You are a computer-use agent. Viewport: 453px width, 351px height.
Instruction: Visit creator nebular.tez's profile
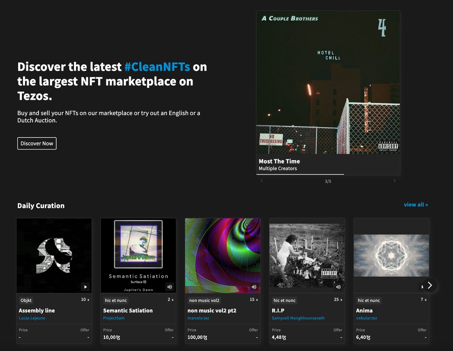(x=367, y=318)
